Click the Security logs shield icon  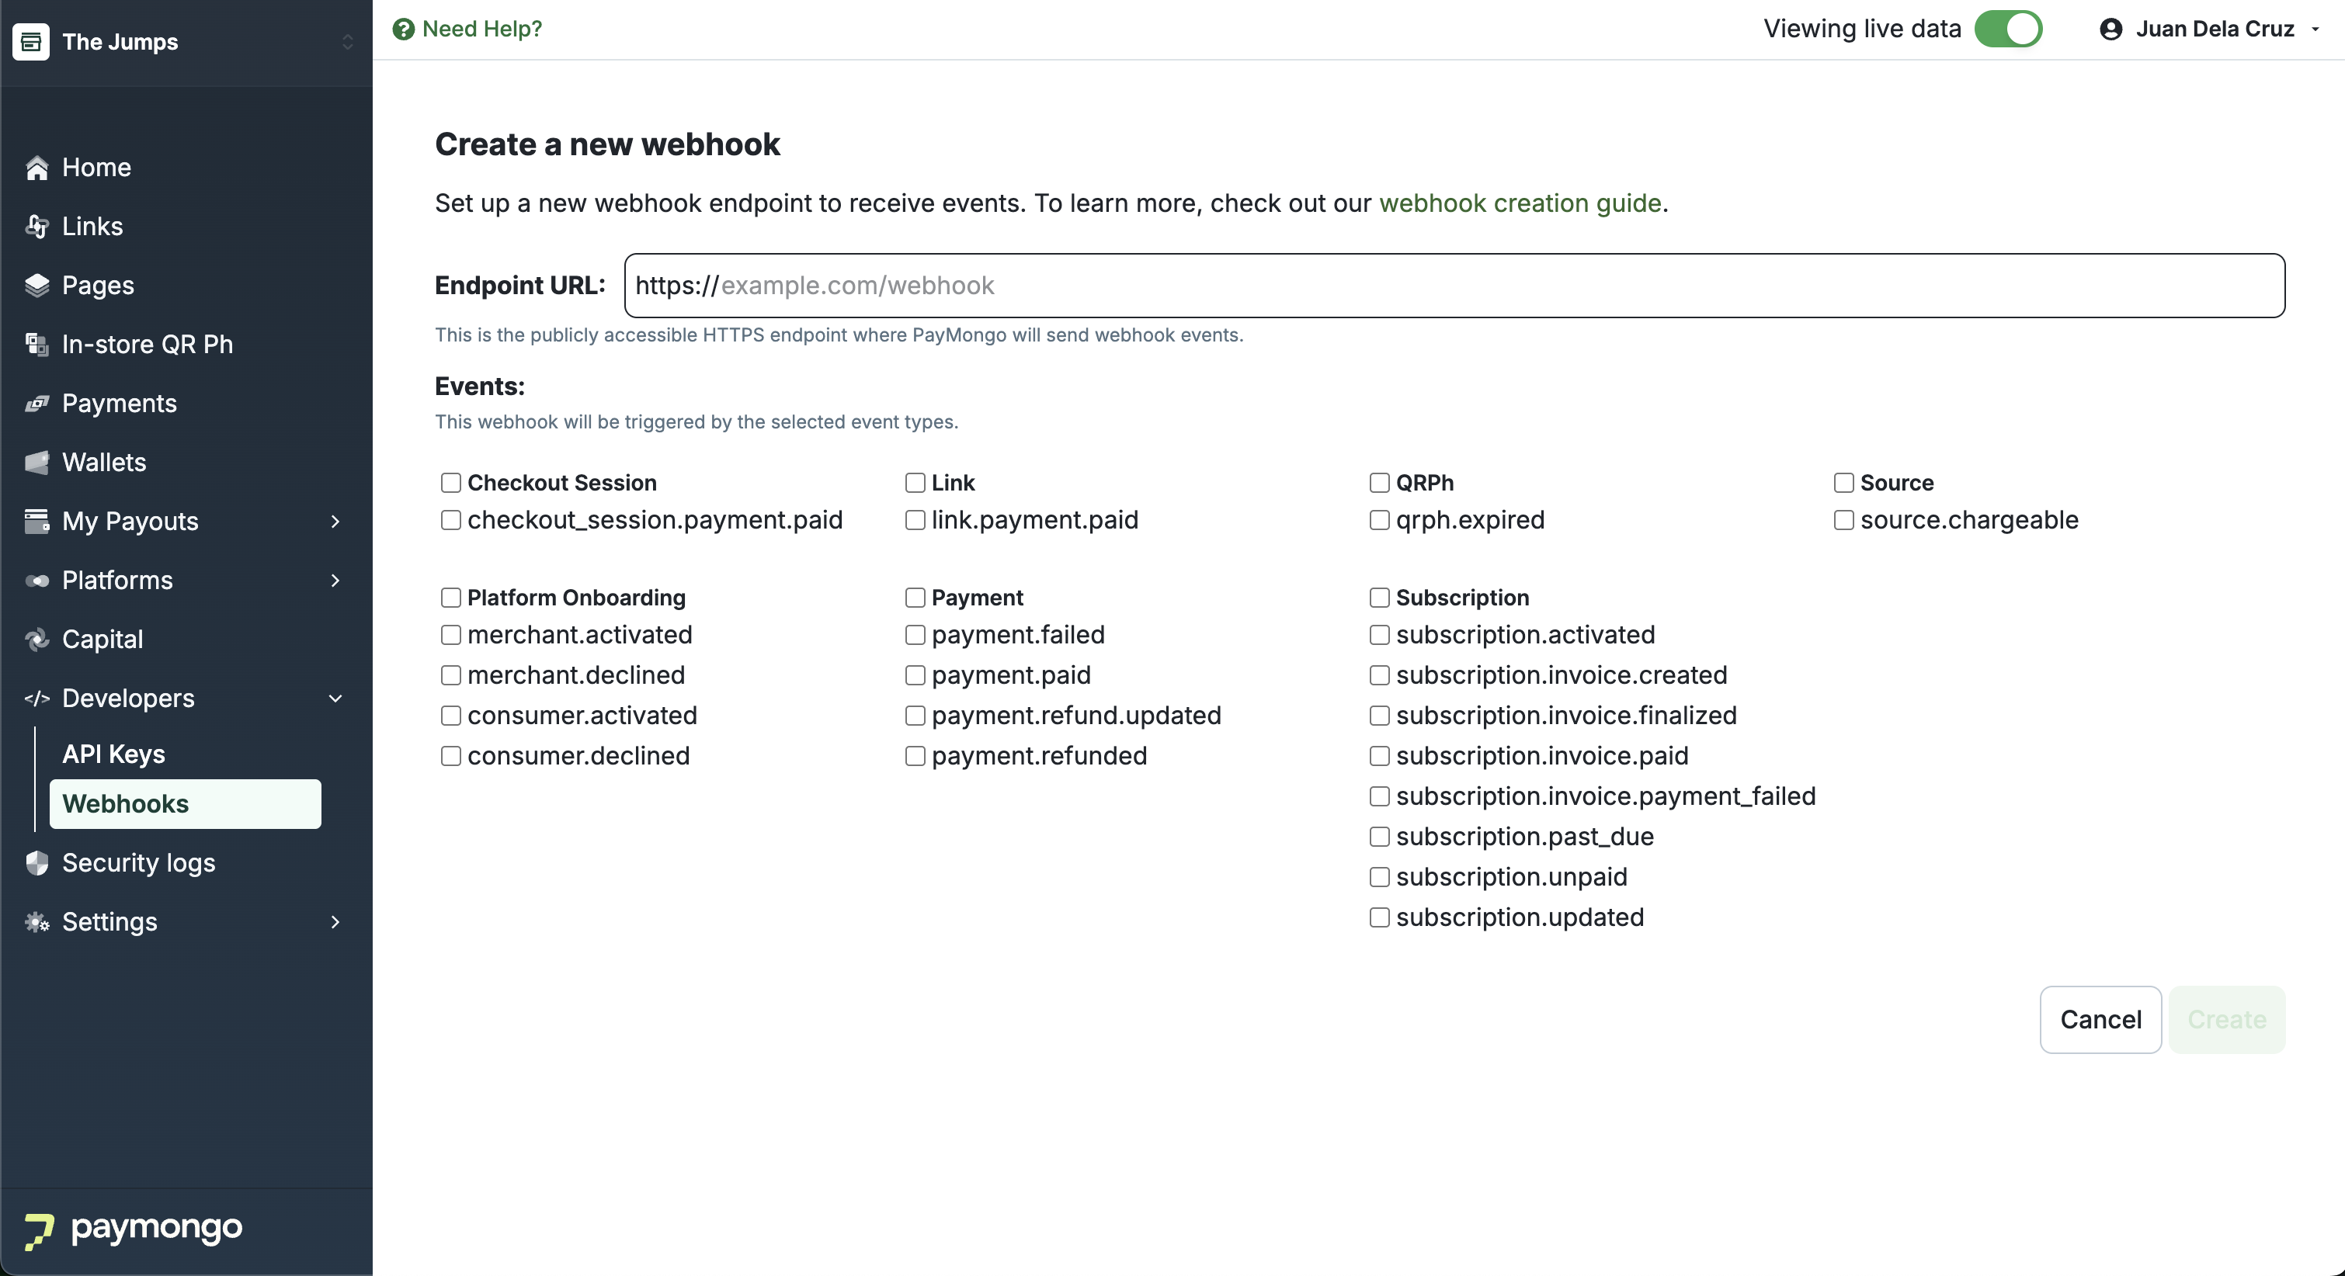[x=36, y=863]
